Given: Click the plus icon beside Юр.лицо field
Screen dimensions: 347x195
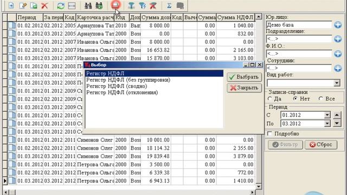Looking at the screenshot, I should click(x=338, y=25).
